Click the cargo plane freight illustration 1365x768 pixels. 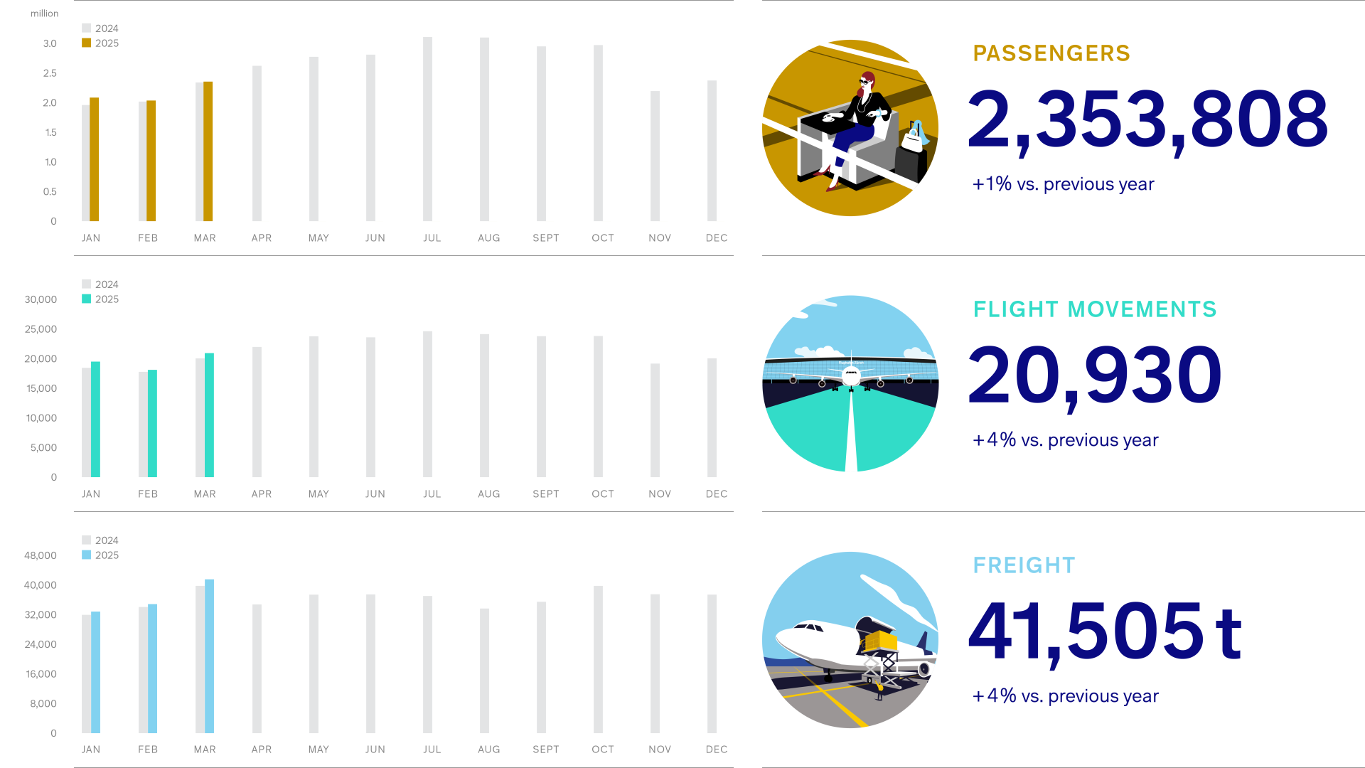tap(850, 640)
